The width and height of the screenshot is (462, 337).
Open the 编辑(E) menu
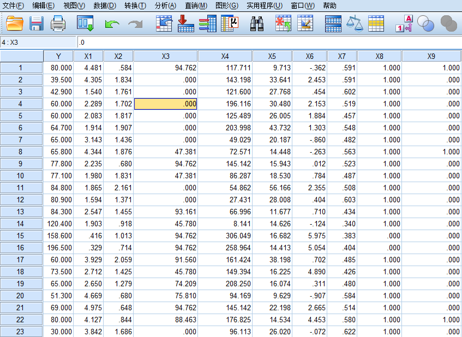tap(43, 5)
